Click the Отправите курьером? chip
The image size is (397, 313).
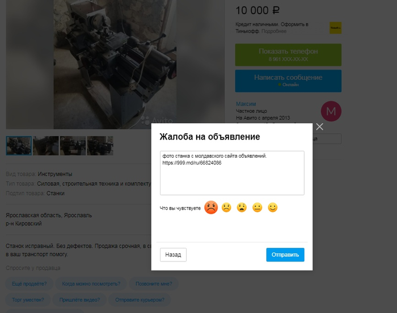(140, 300)
